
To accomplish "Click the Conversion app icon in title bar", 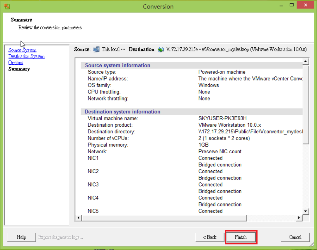I will [7, 6].
